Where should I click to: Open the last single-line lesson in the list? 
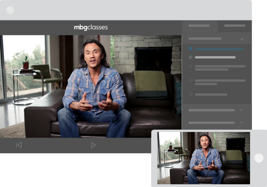211,94
